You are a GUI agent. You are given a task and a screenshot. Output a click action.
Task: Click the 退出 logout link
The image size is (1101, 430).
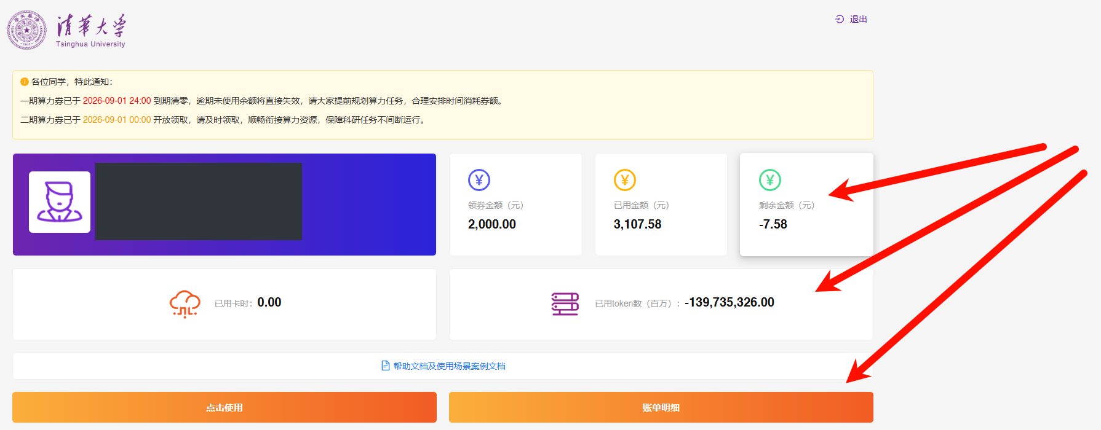coord(858,19)
